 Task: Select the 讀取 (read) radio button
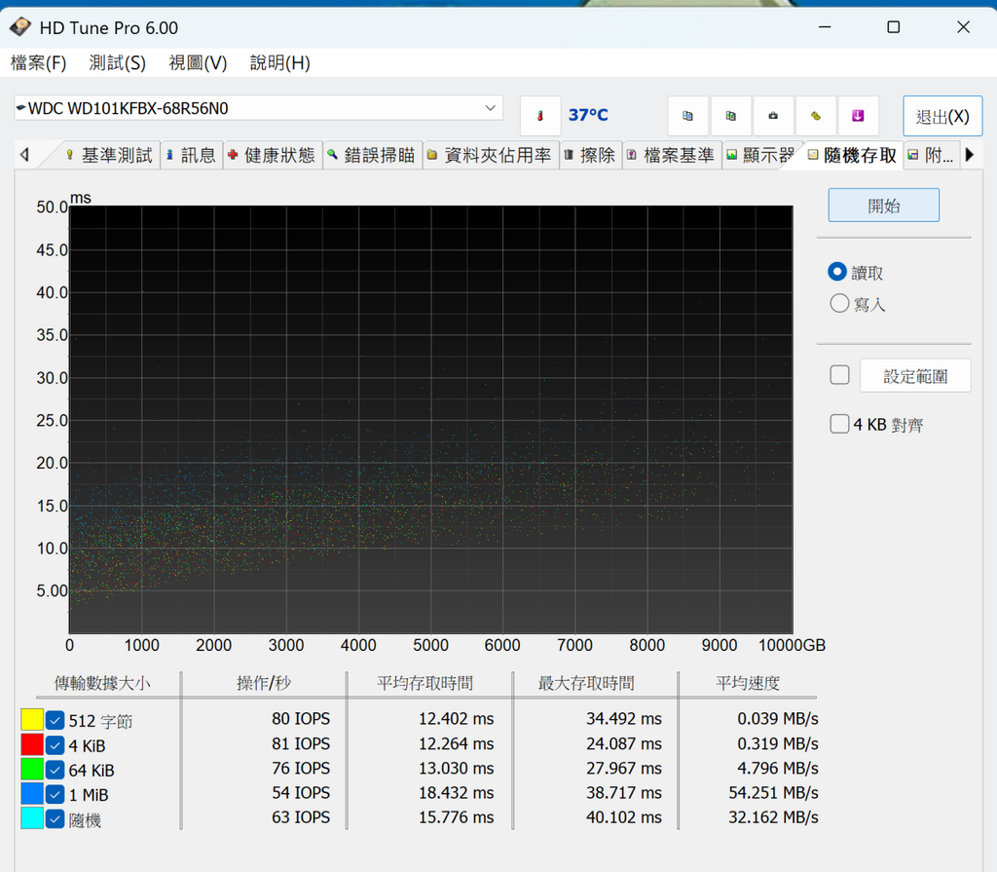837,272
